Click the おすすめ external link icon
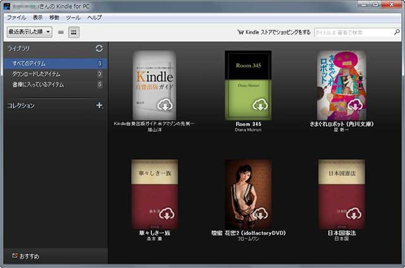 [x=15, y=256]
